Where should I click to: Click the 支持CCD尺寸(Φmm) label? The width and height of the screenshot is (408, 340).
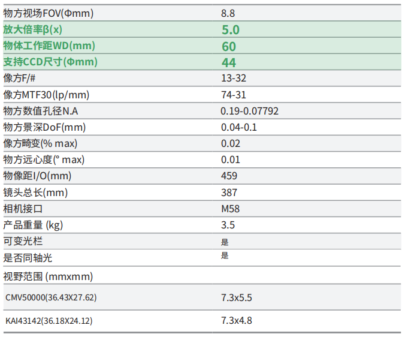click(50, 62)
